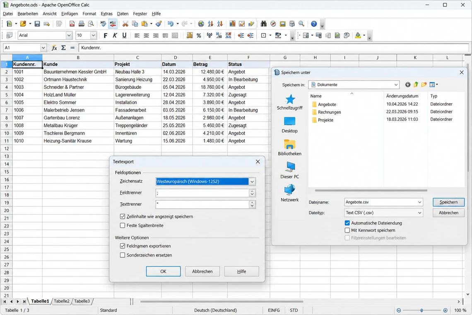The height and width of the screenshot is (315, 472).
Task: Click Abbrechen in Speichern unter dialog
Action: point(448,213)
